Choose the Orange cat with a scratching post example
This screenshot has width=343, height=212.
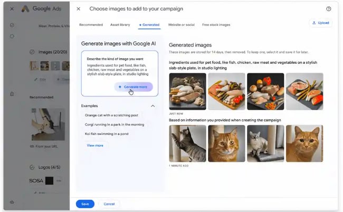point(111,115)
